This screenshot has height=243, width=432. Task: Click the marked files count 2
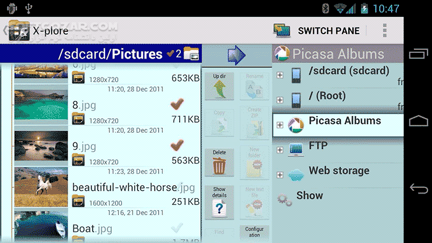[178, 54]
